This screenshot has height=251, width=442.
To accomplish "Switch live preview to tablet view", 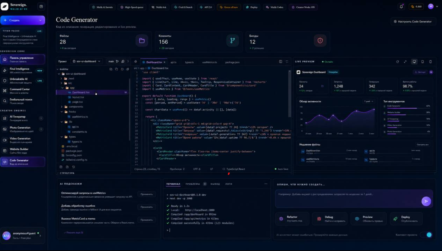I will click(422, 62).
